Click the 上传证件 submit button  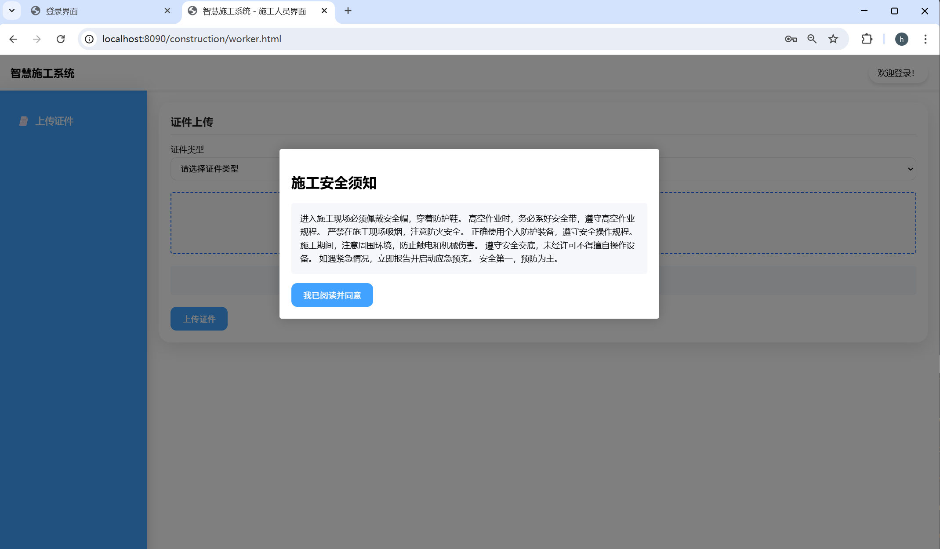click(199, 319)
